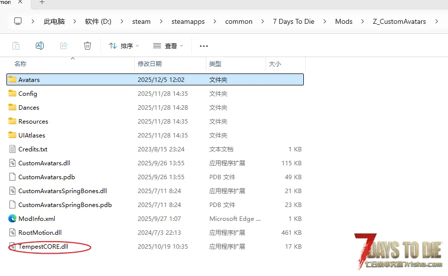Click the rename icon in toolbar
448x276 pixels.
tap(40, 46)
